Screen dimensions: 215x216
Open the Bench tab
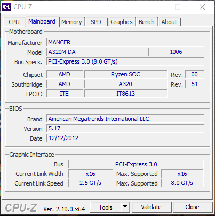click(147, 22)
